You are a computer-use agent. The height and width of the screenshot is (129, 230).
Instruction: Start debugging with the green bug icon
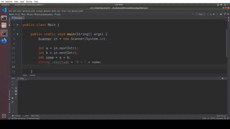point(211,14)
